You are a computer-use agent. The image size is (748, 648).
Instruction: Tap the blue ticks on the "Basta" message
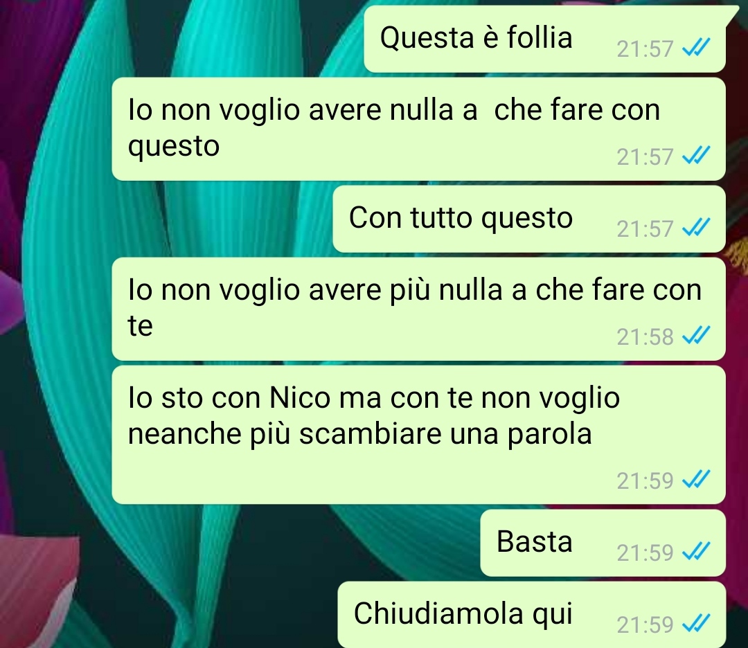[697, 551]
